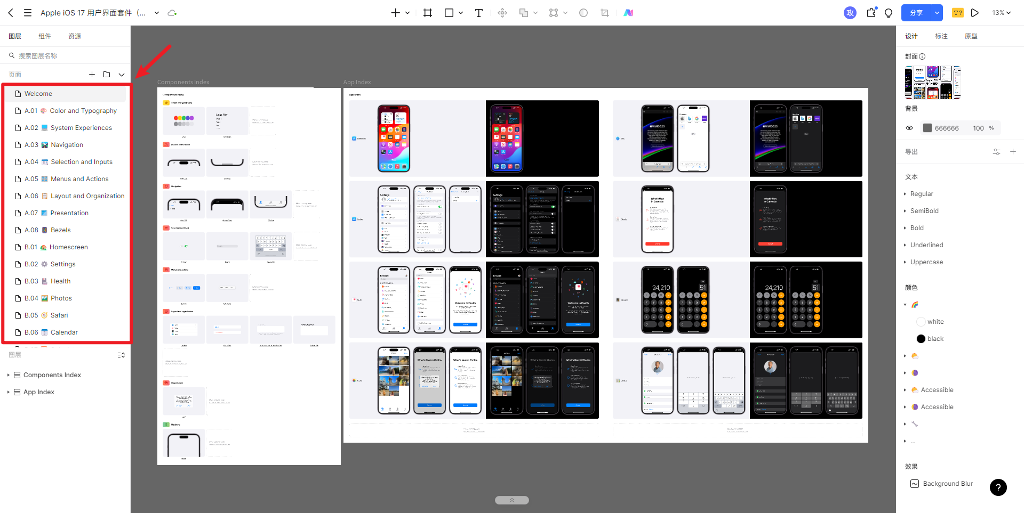Viewport: 1024px width, 513px height.
Task: Click the yellow T? font icon
Action: point(958,13)
